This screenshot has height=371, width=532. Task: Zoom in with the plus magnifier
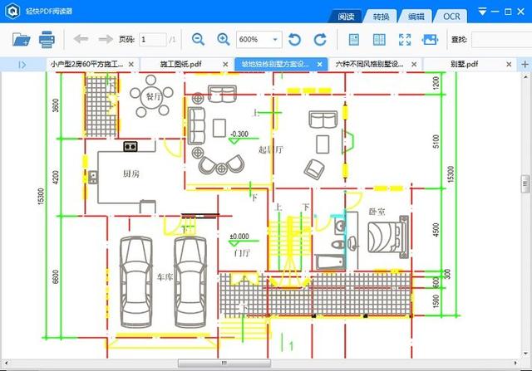pos(224,39)
